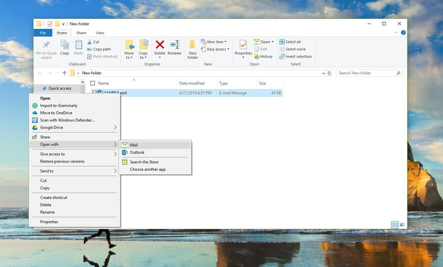This screenshot has height=267, width=443.
Task: Open the quick access toolbar customize arrow
Action: point(63,24)
